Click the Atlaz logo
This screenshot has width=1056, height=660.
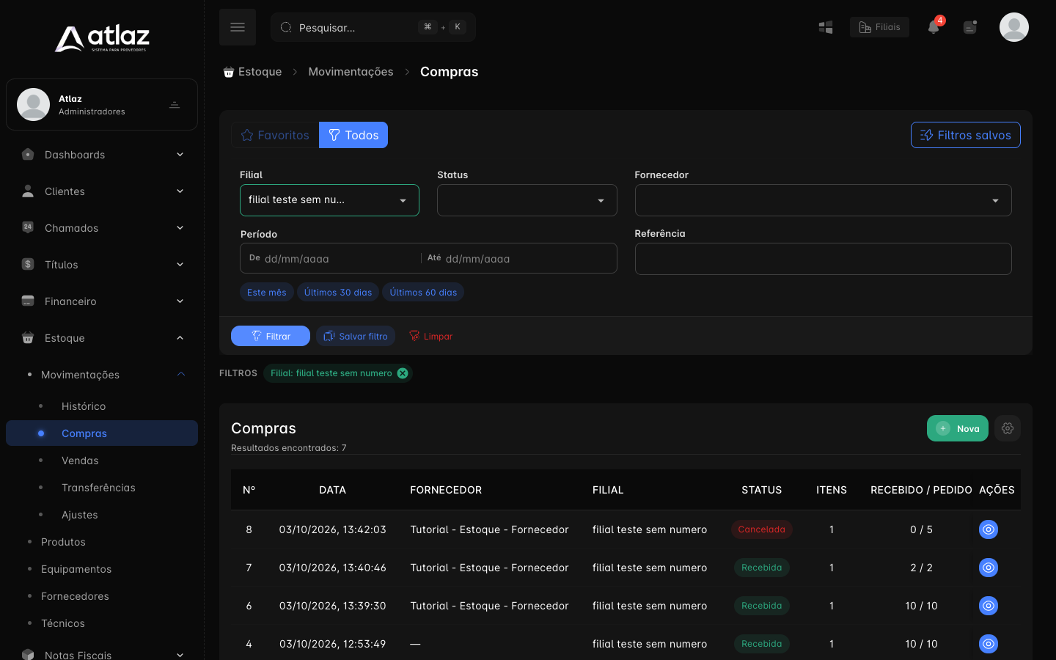pyautogui.click(x=102, y=38)
